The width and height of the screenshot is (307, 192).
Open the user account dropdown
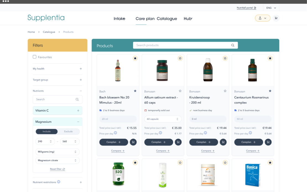[x=262, y=18]
